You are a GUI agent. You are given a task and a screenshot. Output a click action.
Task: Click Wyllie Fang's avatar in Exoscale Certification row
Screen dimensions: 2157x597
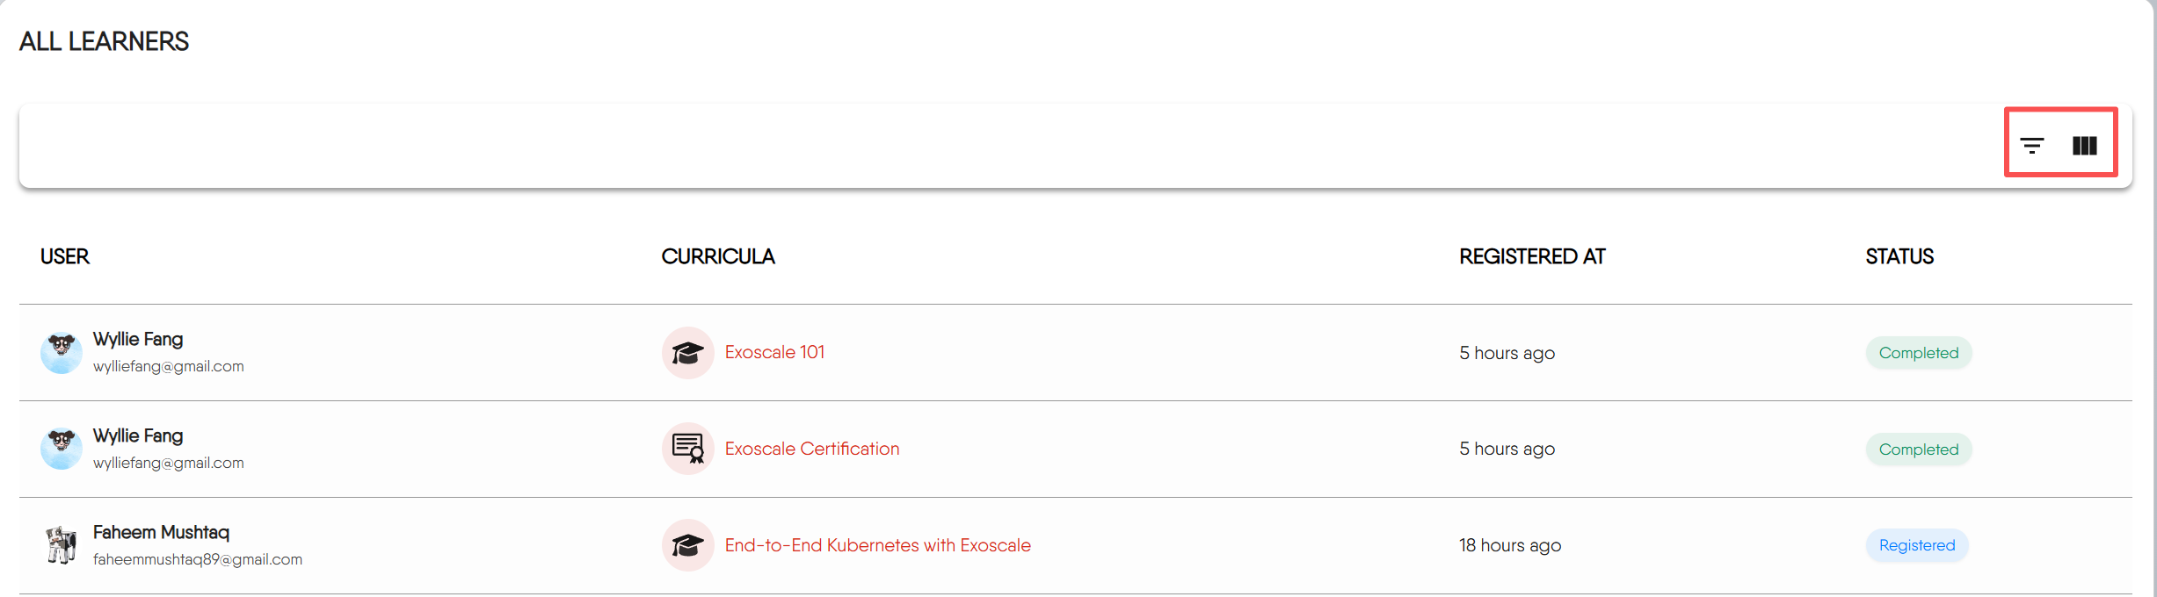[x=62, y=449]
